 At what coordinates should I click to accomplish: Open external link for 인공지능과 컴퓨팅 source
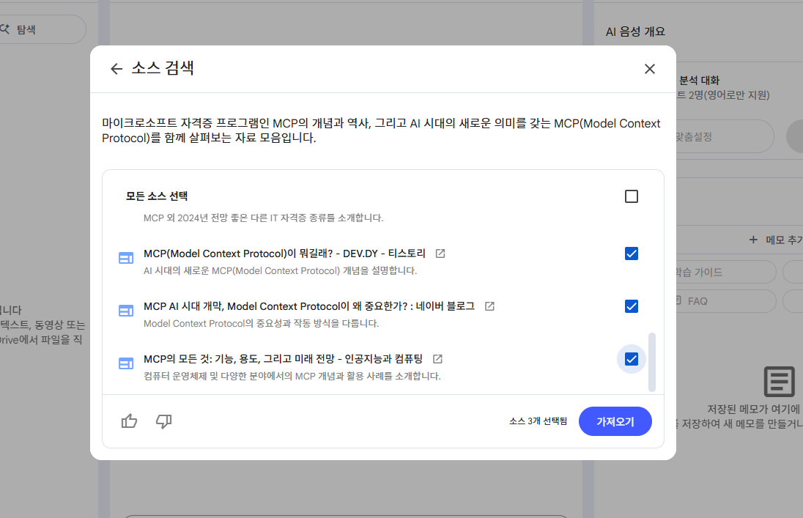point(437,359)
